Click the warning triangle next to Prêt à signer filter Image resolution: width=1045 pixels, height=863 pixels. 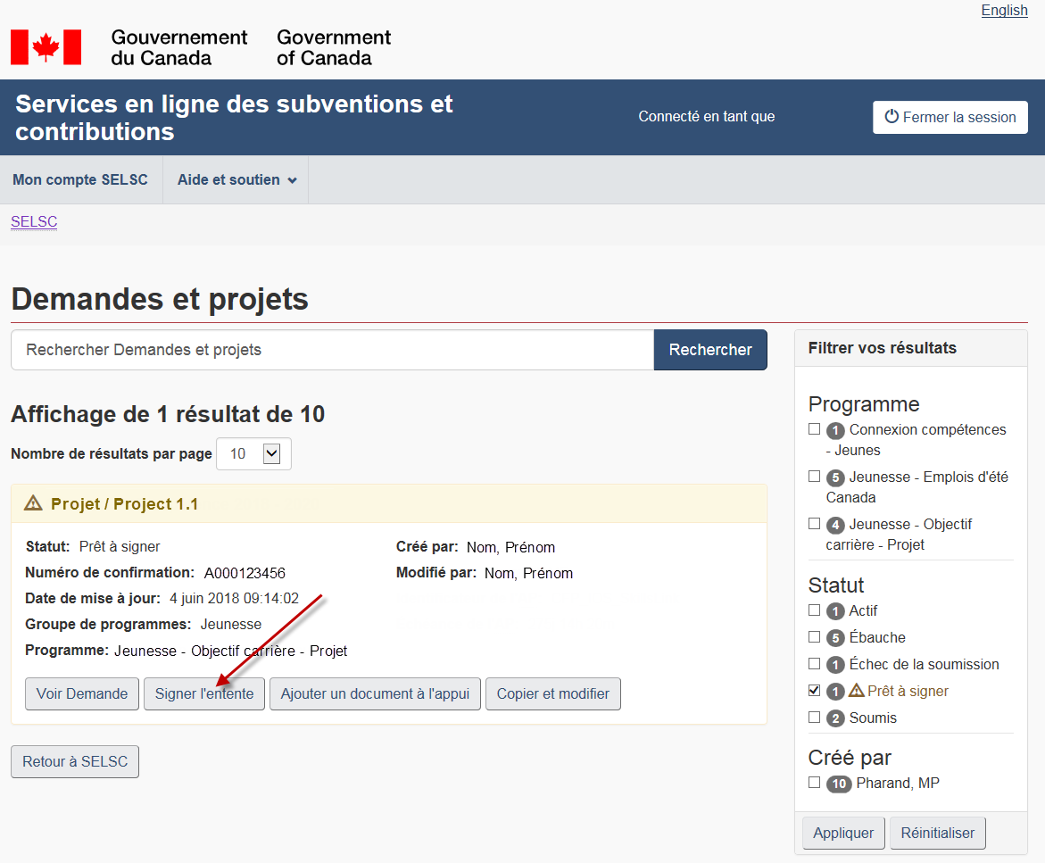coord(857,691)
